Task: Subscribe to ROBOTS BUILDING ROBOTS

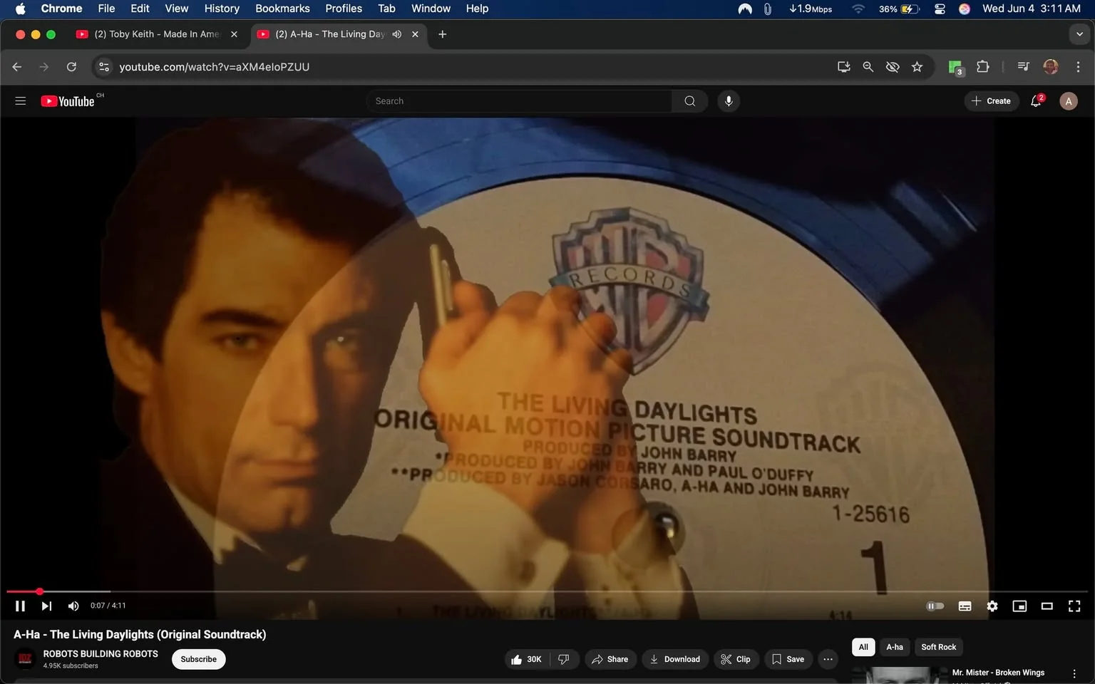Action: click(x=199, y=659)
